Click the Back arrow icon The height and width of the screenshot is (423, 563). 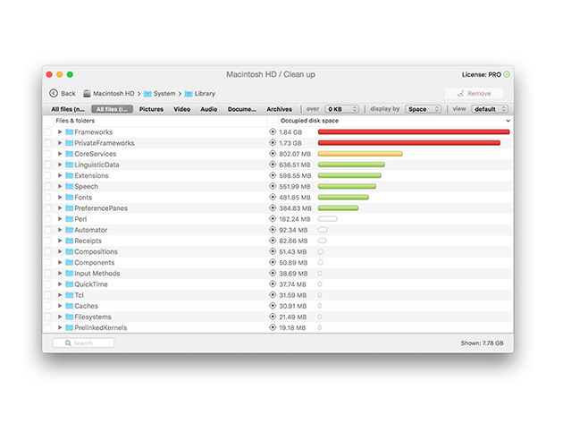tap(54, 93)
